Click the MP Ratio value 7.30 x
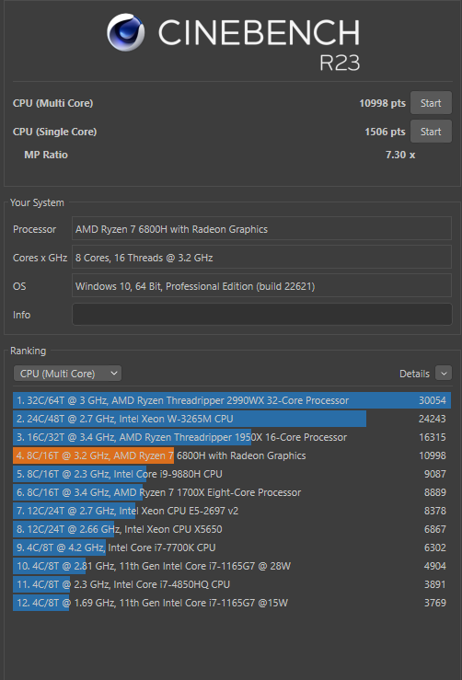The image size is (462, 680). click(x=400, y=155)
